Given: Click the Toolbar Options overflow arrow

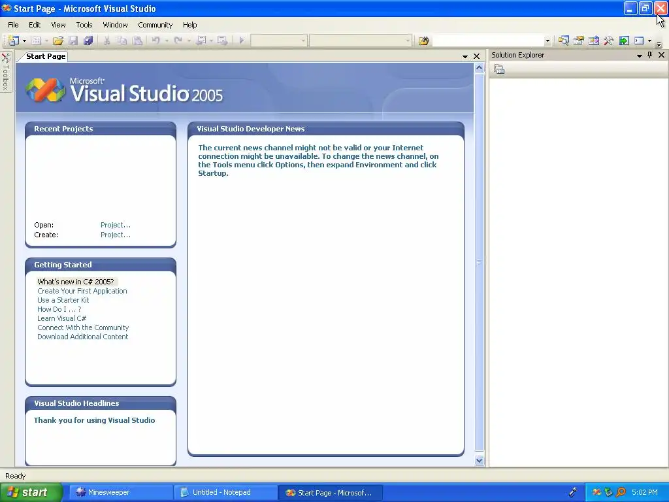Looking at the screenshot, I should coord(659,43).
